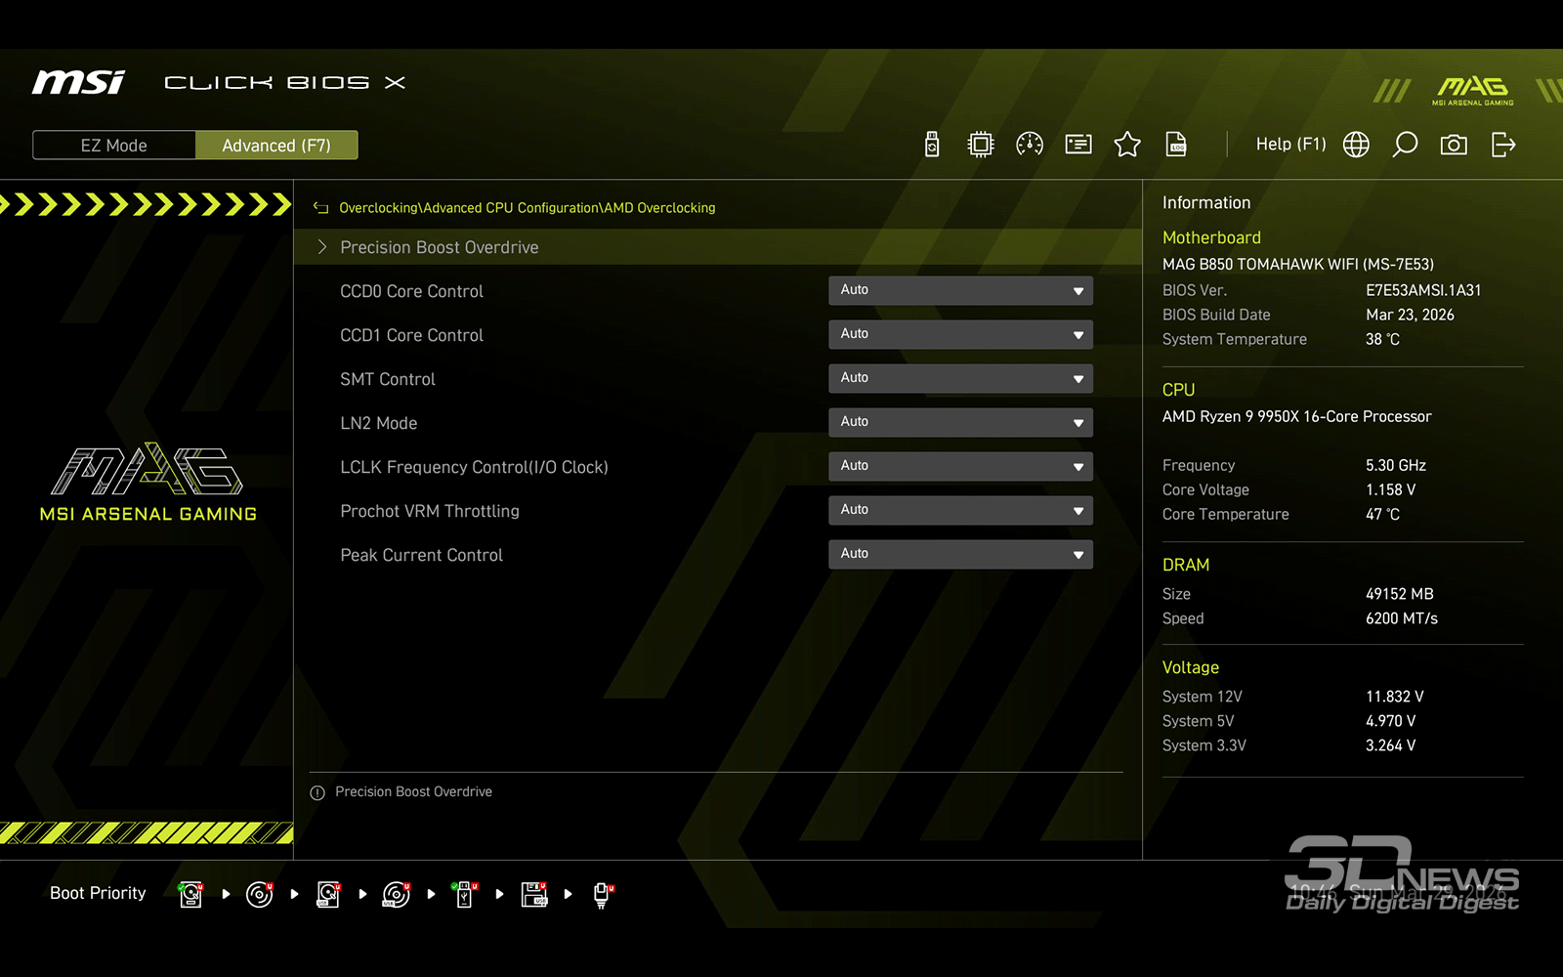1563x977 pixels.
Task: Switch to EZ Mode tab
Action: pos(114,146)
